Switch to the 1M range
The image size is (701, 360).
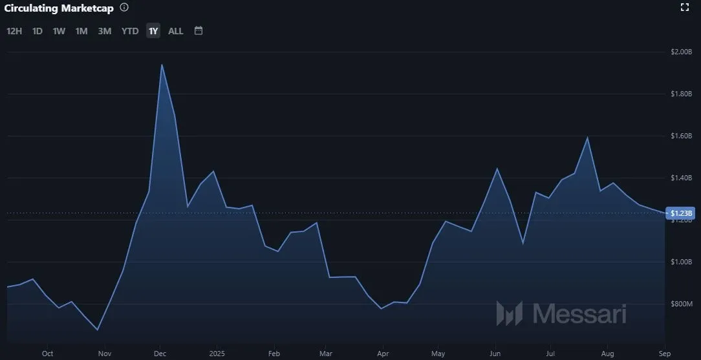[81, 31]
